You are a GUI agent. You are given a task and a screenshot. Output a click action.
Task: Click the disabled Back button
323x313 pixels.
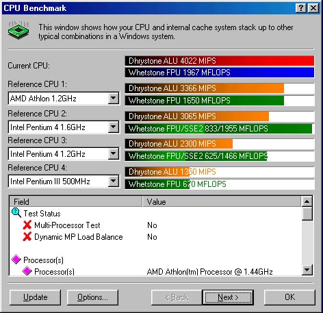click(177, 297)
